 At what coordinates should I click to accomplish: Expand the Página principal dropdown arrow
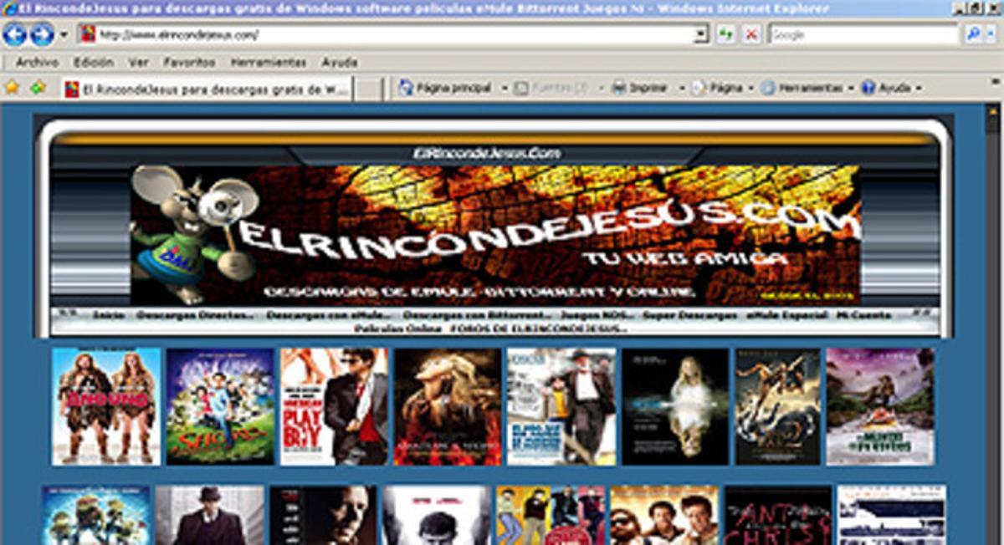pos(505,89)
